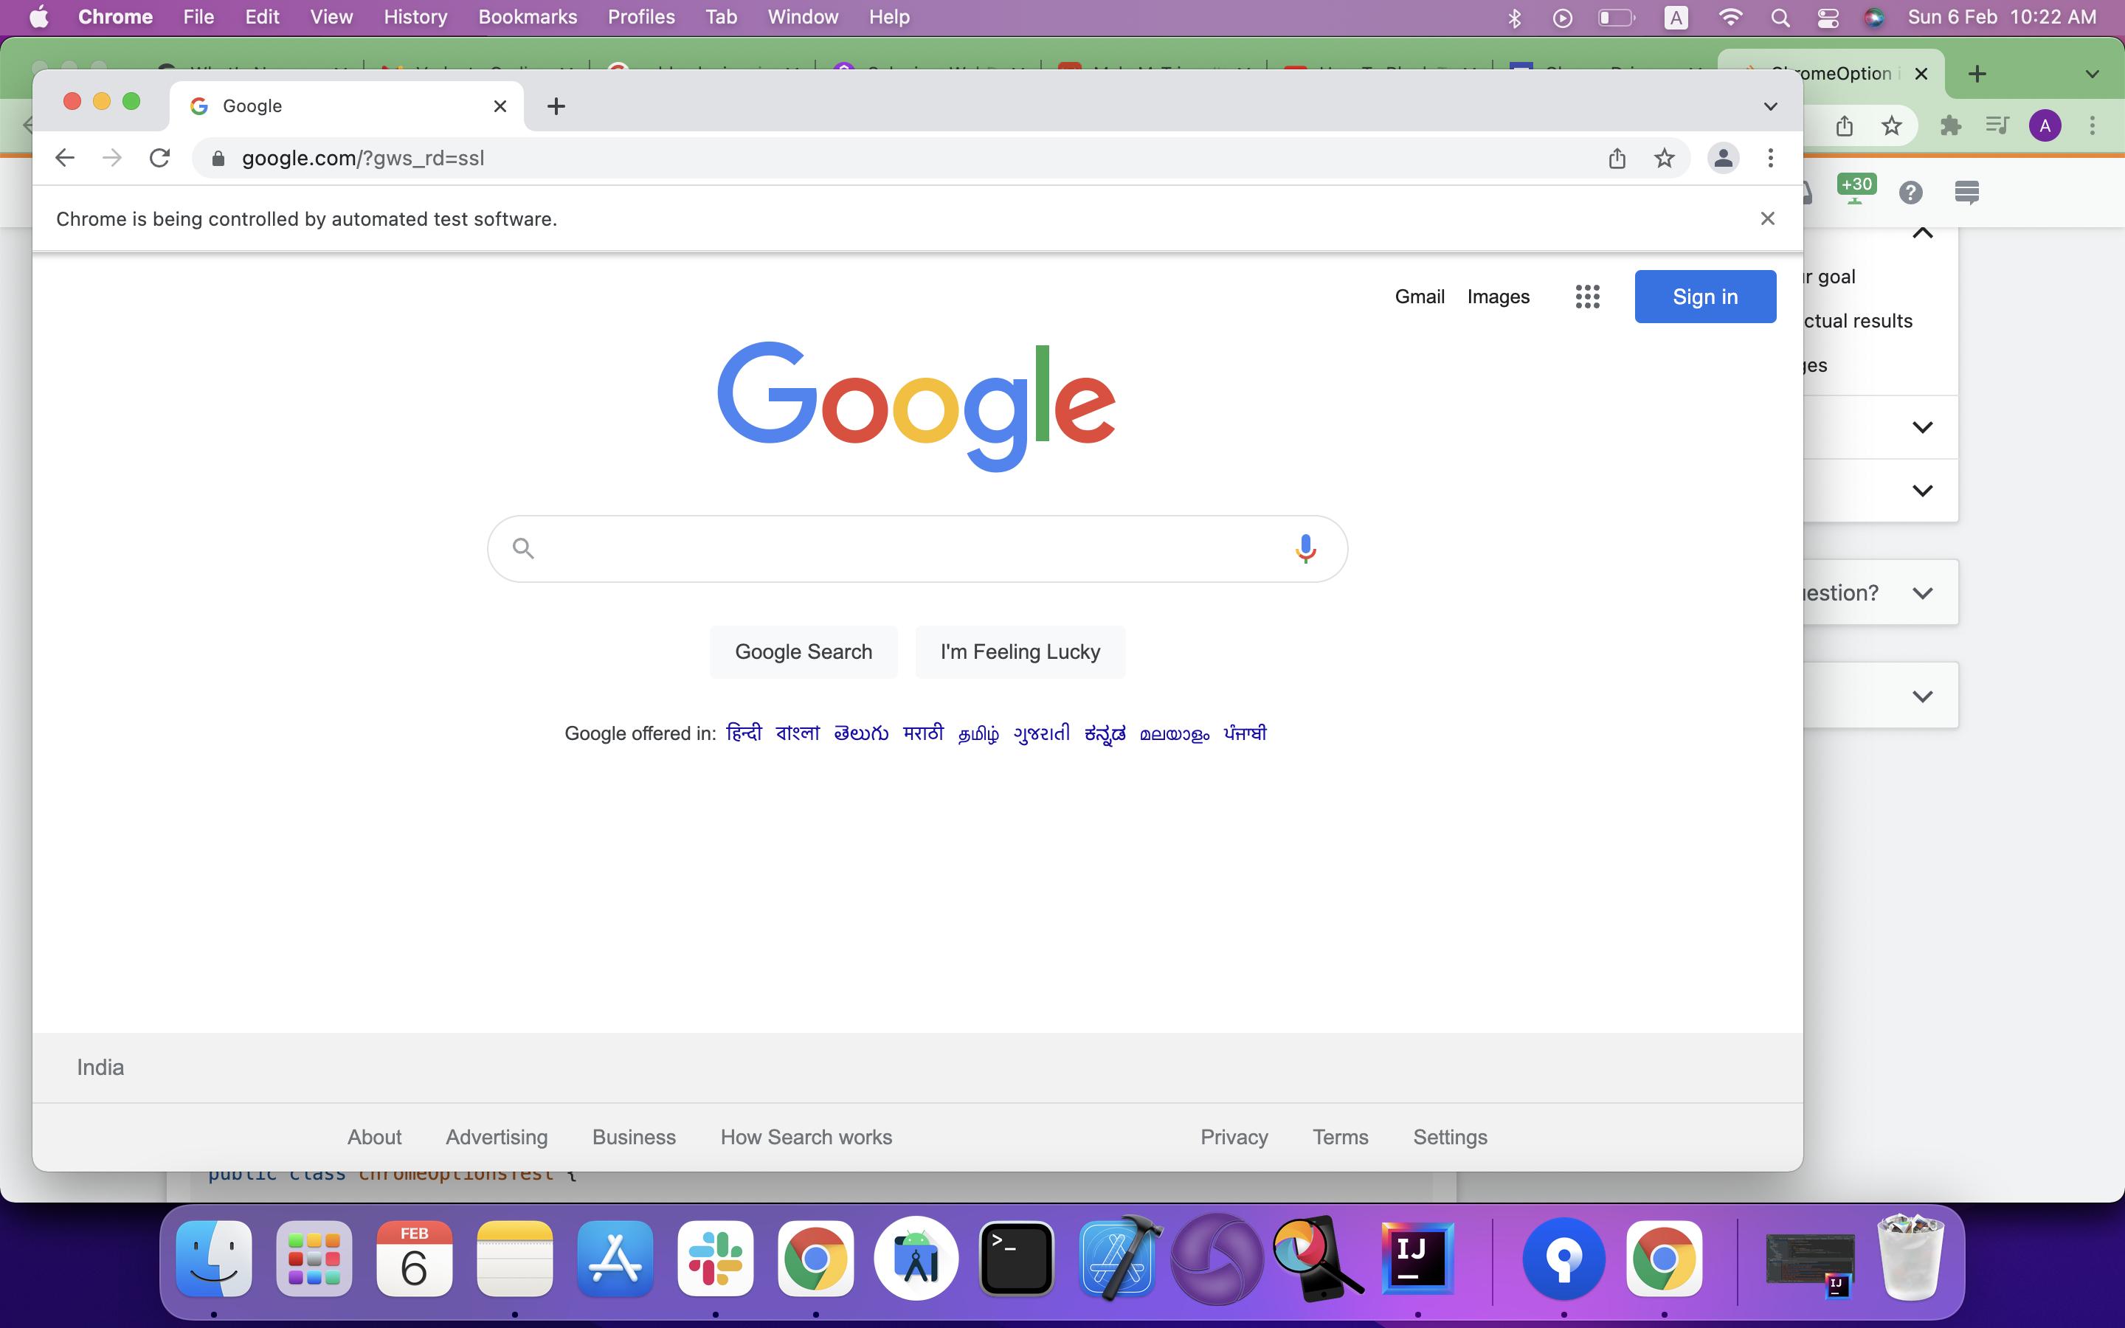Open the guest profile avatar icon
The height and width of the screenshot is (1328, 2125).
(x=1723, y=158)
